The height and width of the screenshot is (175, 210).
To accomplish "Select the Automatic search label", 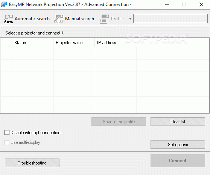I will 32,19.
